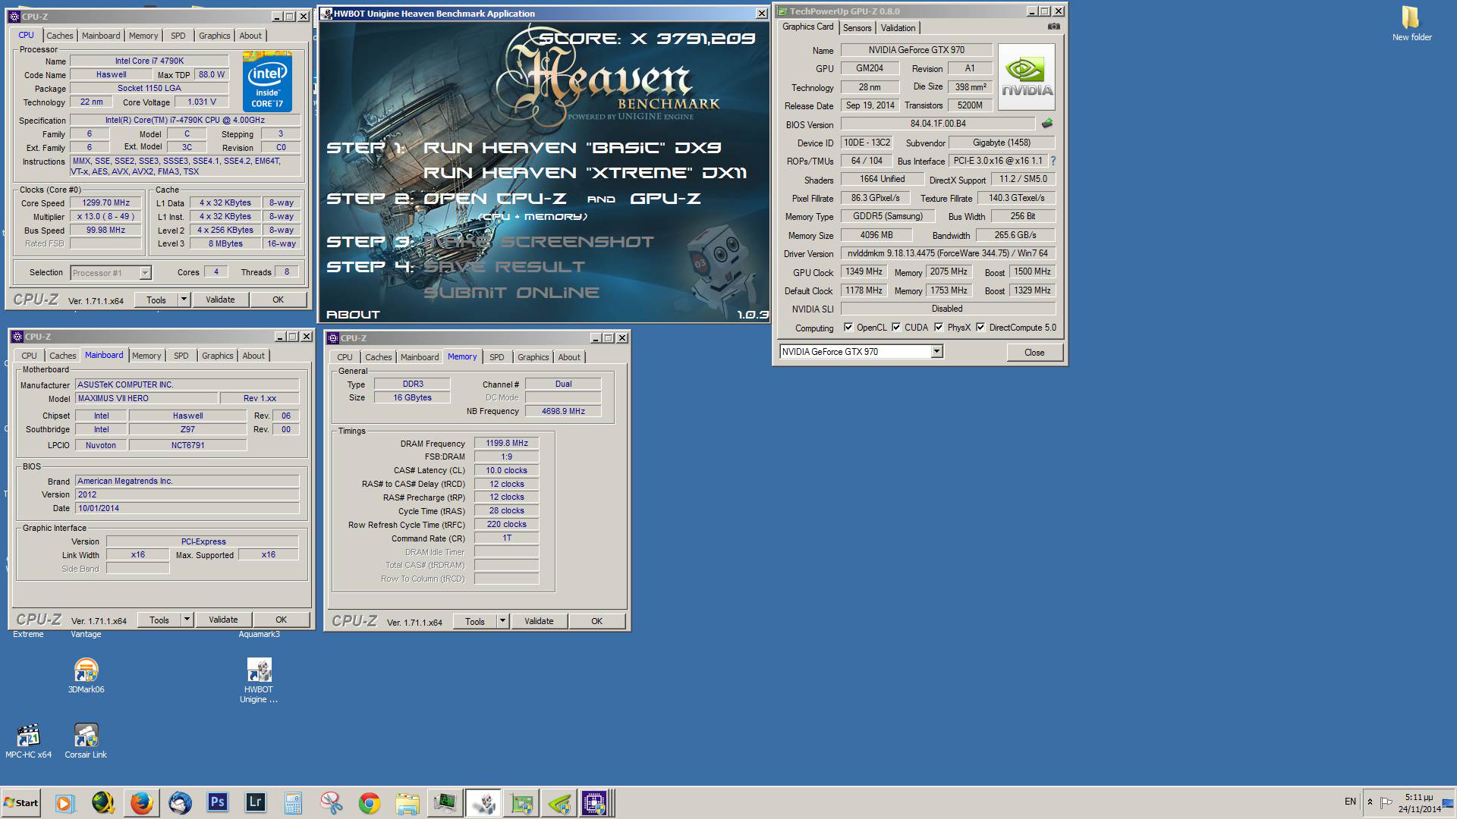Screen dimensions: 1457x819
Task: Click the DRAM Frequency value 1199.8 MHz
Action: pos(506,443)
